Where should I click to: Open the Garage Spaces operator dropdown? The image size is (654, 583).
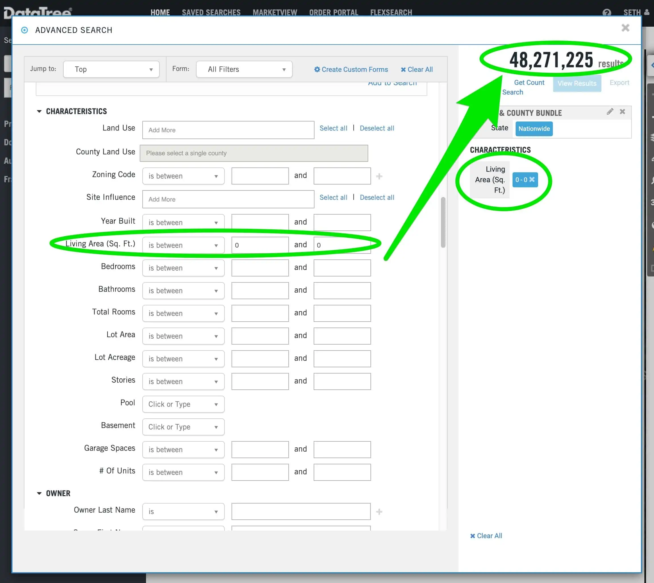tap(183, 449)
